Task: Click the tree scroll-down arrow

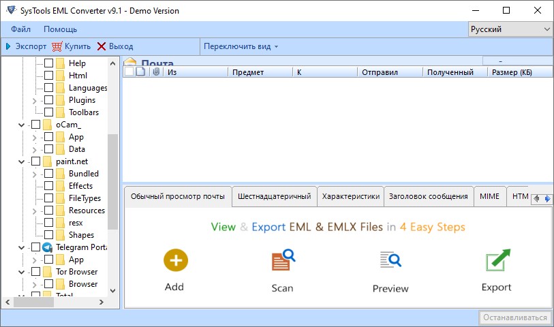Action: coord(112,291)
